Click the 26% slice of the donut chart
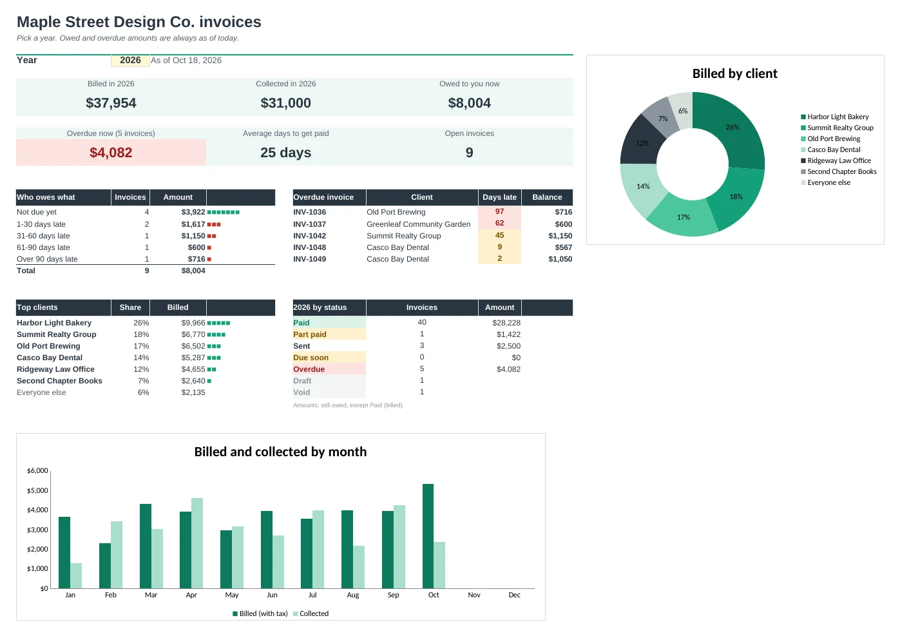The width and height of the screenshot is (900, 636). tap(732, 128)
